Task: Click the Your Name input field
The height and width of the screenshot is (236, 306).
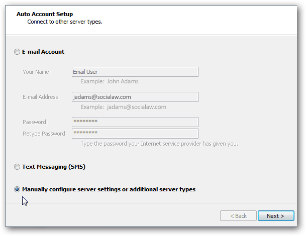Action: [135, 72]
